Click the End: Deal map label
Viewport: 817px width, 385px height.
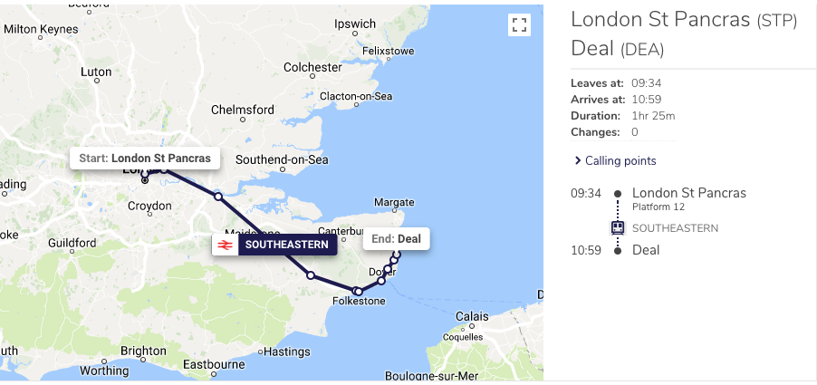396,239
